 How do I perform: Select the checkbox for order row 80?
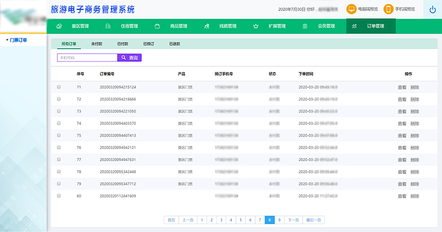click(x=59, y=196)
